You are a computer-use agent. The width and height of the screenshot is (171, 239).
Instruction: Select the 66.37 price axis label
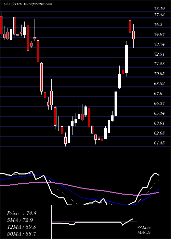point(160,103)
